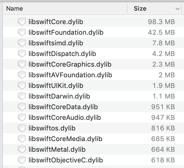Click the 618 KB size value

tap(163, 160)
